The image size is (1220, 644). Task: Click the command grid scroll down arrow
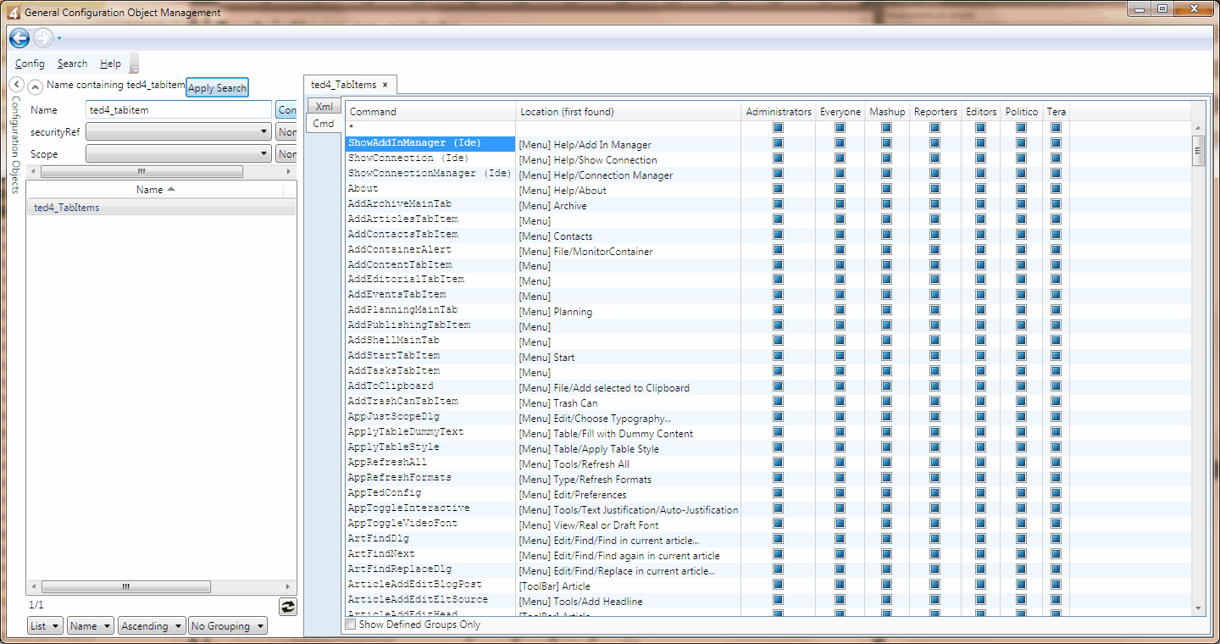pyautogui.click(x=1198, y=608)
